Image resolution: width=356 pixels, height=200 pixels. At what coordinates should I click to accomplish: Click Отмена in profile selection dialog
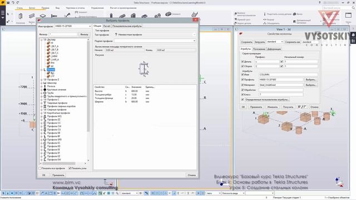point(191,175)
